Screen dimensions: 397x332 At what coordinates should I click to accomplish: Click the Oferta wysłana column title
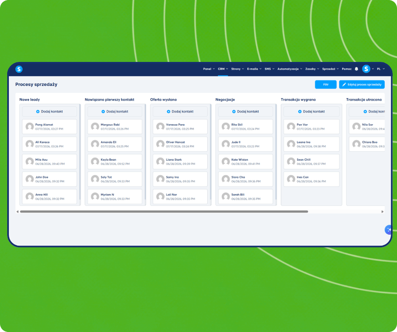coord(163,99)
